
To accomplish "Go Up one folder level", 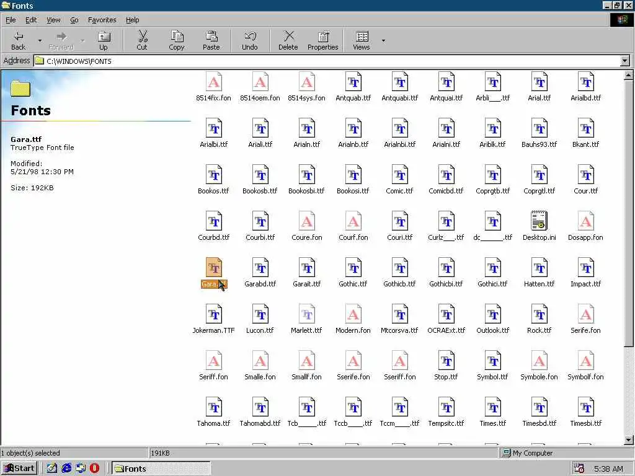I will point(104,40).
